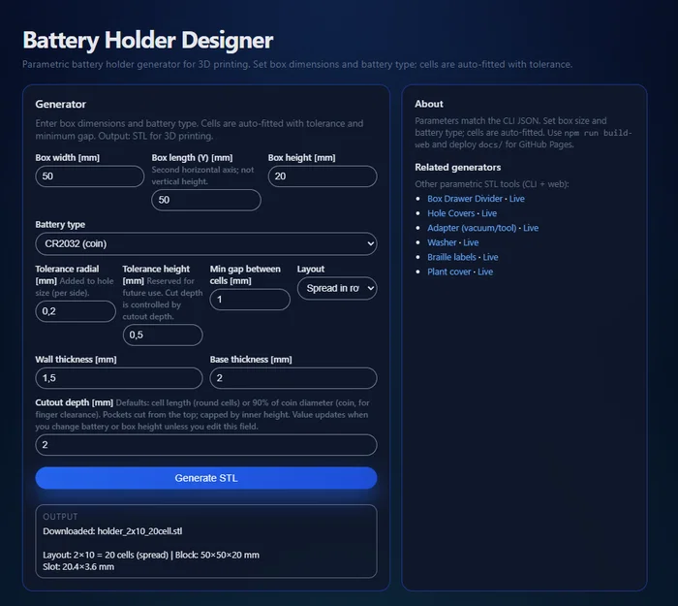This screenshot has height=606, width=678.
Task: Click the Box length (Y) [mm] label
Action: pos(192,157)
